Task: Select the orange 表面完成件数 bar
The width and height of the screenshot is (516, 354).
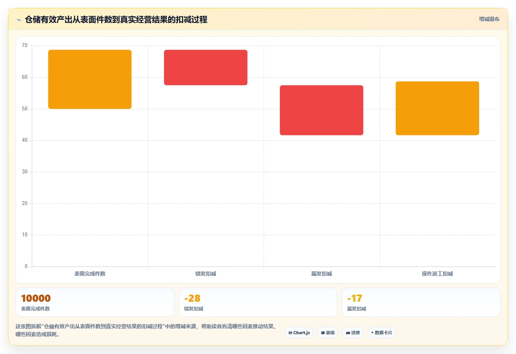Action: coord(90,79)
